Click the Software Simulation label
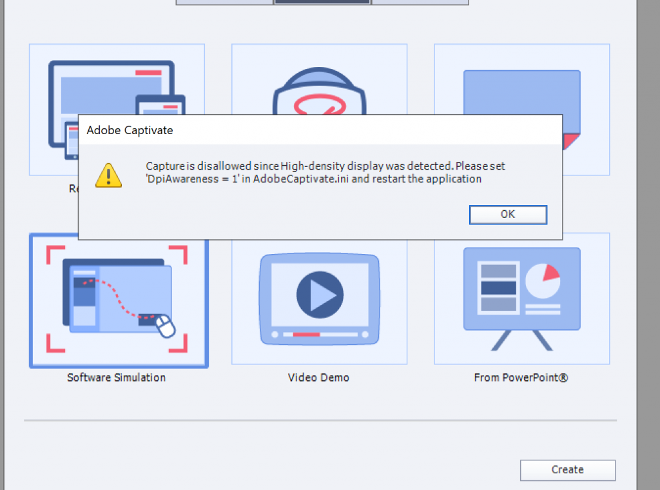Image resolution: width=660 pixels, height=490 pixels. (116, 377)
